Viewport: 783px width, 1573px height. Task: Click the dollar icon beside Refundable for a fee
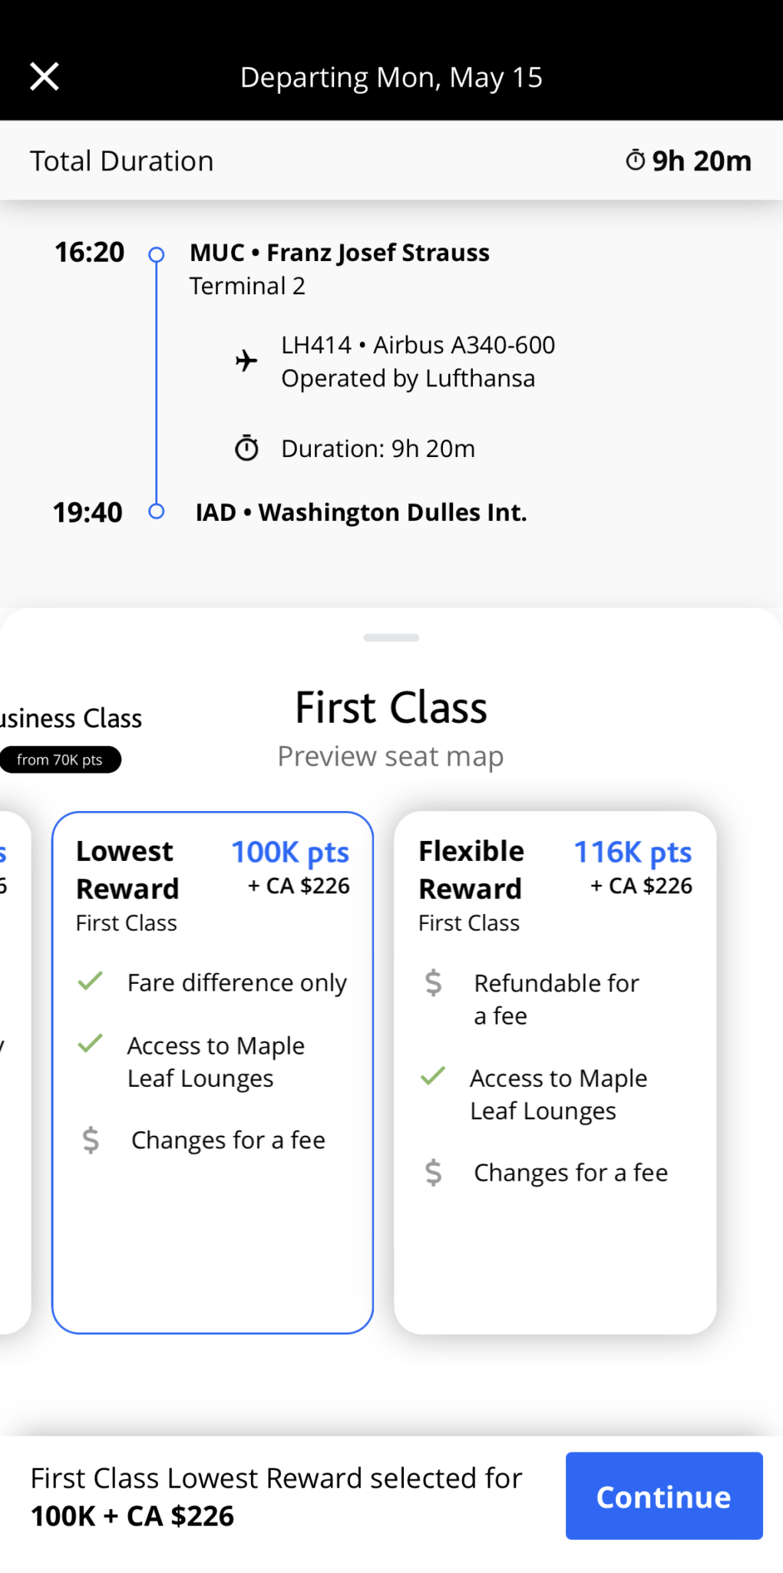[434, 982]
